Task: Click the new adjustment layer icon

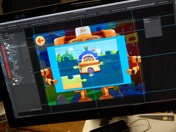Action: click(x=35, y=109)
